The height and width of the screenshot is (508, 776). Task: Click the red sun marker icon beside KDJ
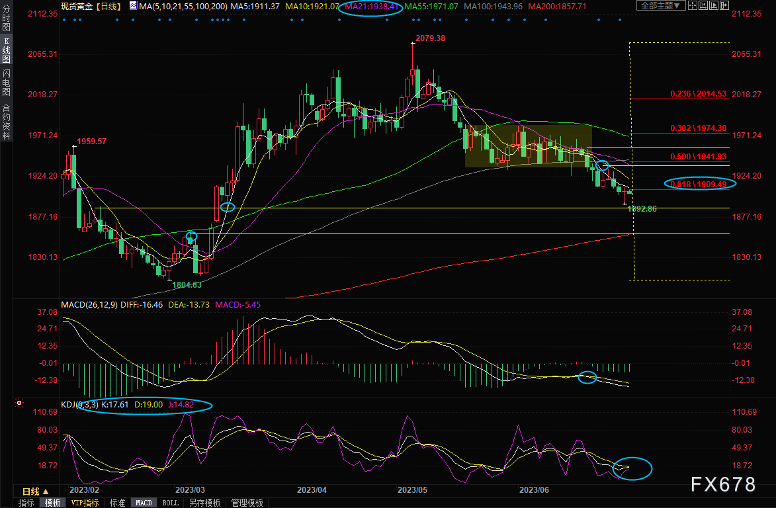(19, 403)
